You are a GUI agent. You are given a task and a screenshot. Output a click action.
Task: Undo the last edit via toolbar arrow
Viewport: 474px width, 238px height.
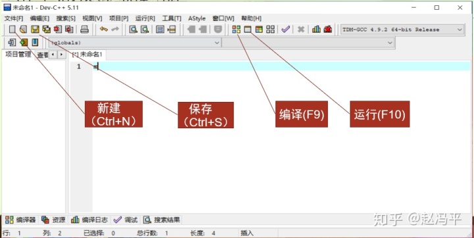[104, 30]
